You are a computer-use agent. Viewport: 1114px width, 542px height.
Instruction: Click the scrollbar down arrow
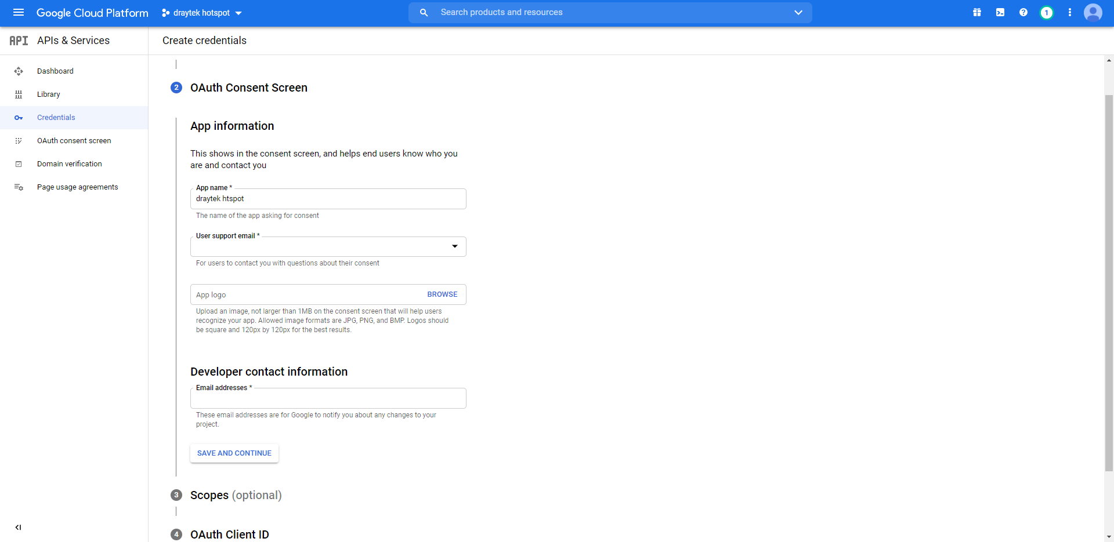click(x=1109, y=537)
